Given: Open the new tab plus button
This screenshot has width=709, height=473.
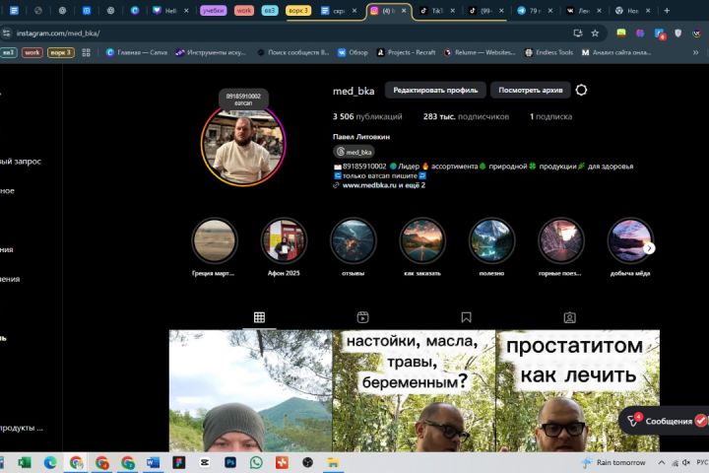Looking at the screenshot, I should click(x=667, y=11).
